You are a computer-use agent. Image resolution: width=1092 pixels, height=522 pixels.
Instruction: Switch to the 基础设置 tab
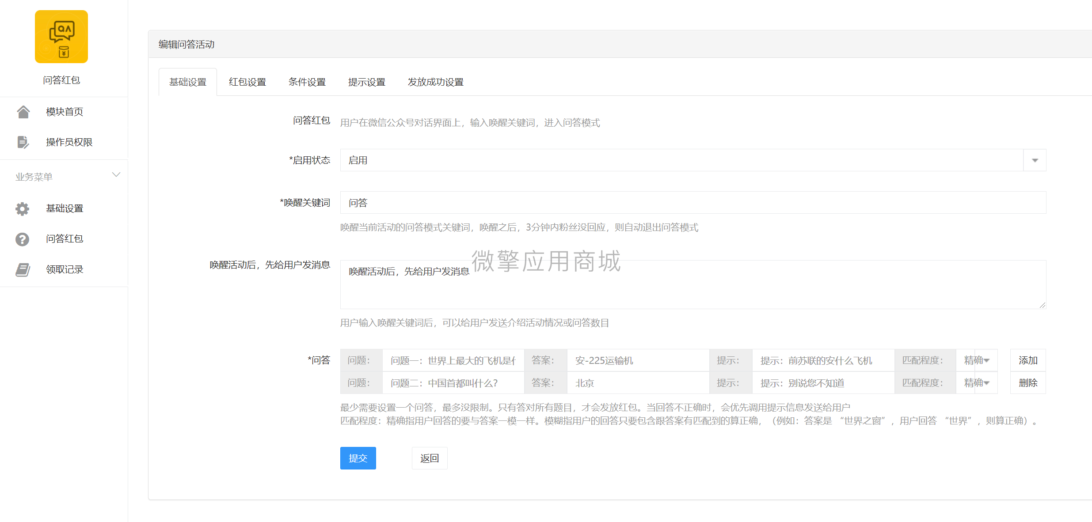[x=188, y=82]
